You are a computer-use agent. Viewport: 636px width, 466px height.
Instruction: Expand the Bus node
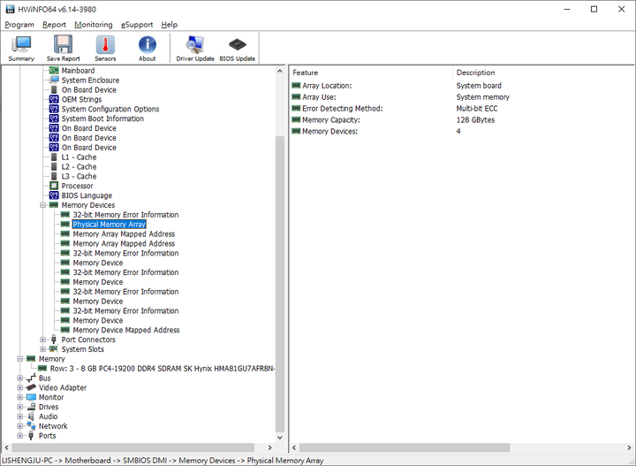19,378
